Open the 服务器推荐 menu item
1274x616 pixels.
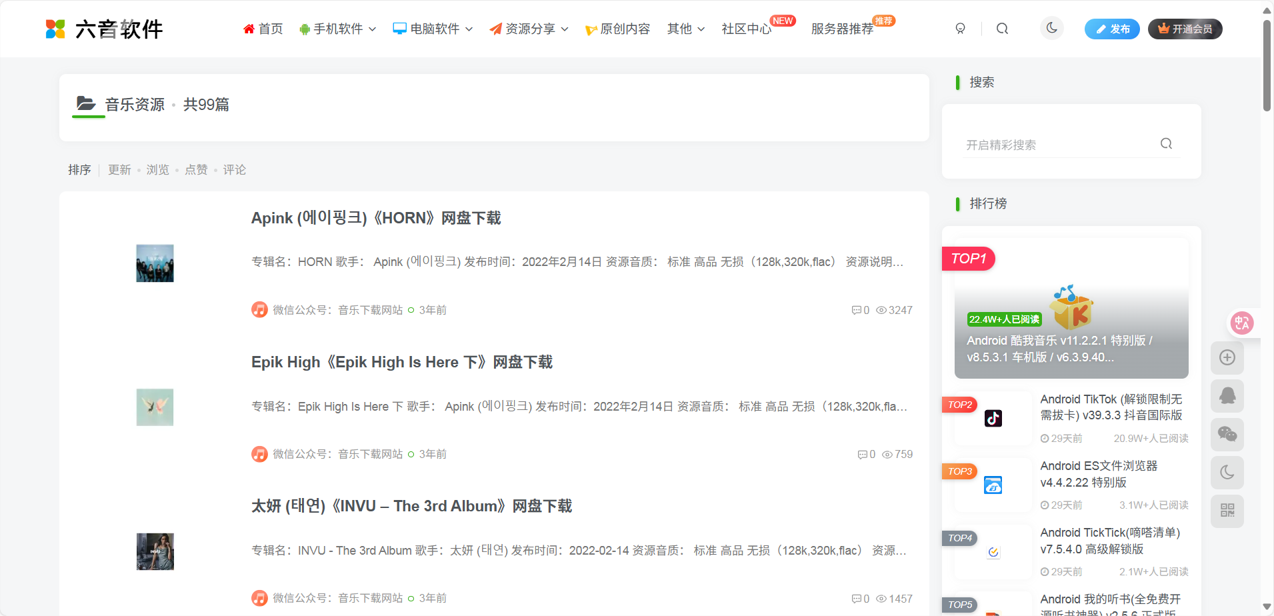coord(843,29)
